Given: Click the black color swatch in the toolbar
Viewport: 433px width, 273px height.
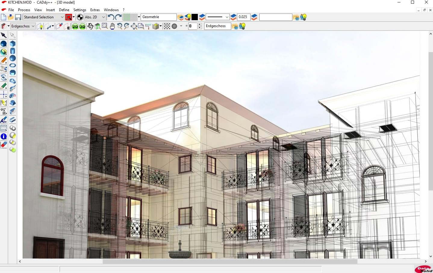Looking at the screenshot, I should point(195,17).
